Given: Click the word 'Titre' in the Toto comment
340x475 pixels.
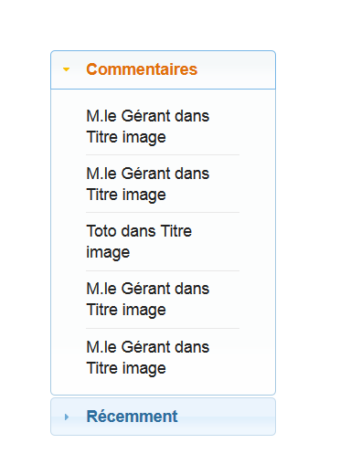Looking at the screenshot, I should [175, 231].
